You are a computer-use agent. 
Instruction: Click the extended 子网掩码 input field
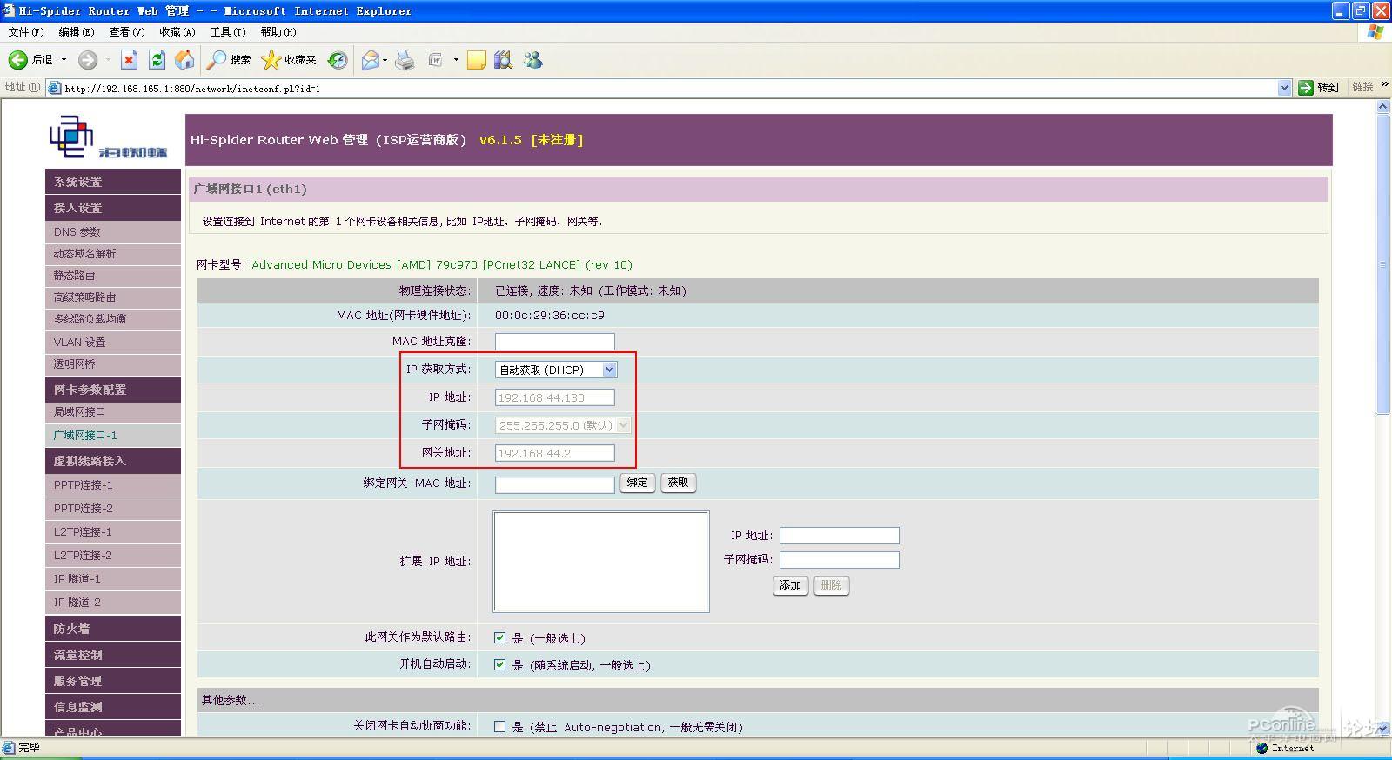click(840, 560)
